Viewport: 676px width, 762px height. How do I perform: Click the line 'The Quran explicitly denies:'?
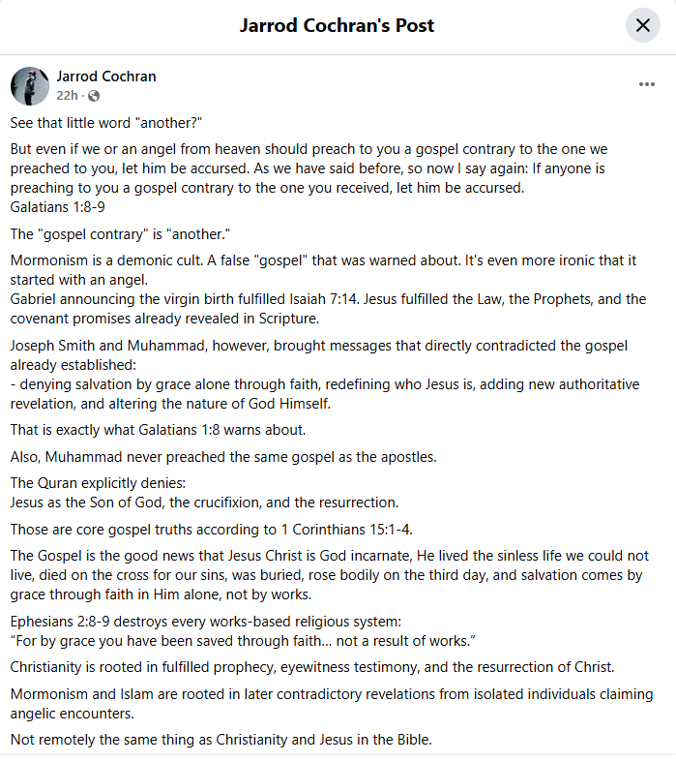coord(98,483)
